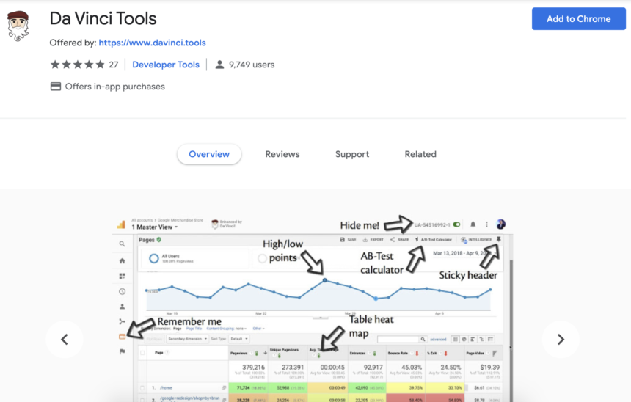Select the All Users segment circle

pos(153,259)
